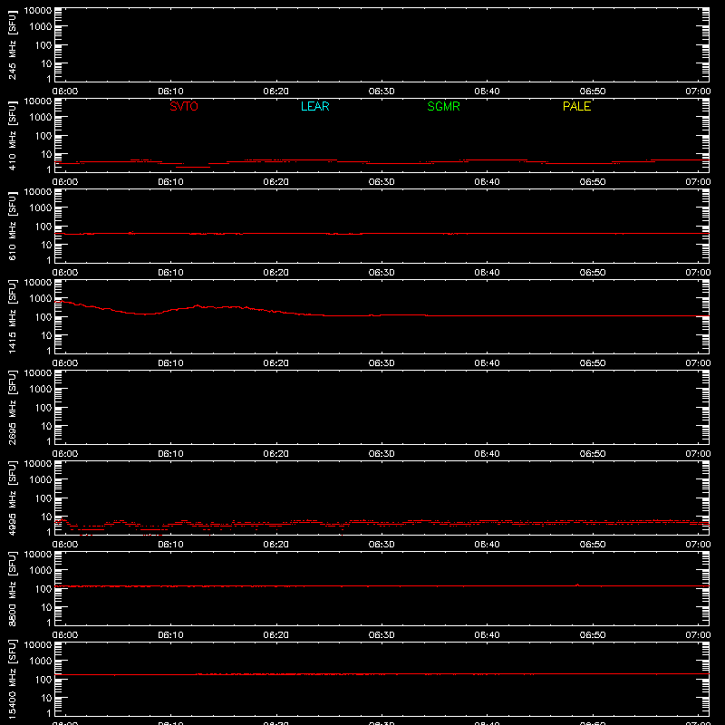Screen dimensions: 725x725
Task: Click the 06:30 time label under 245 MHz plot
Action: [382, 92]
